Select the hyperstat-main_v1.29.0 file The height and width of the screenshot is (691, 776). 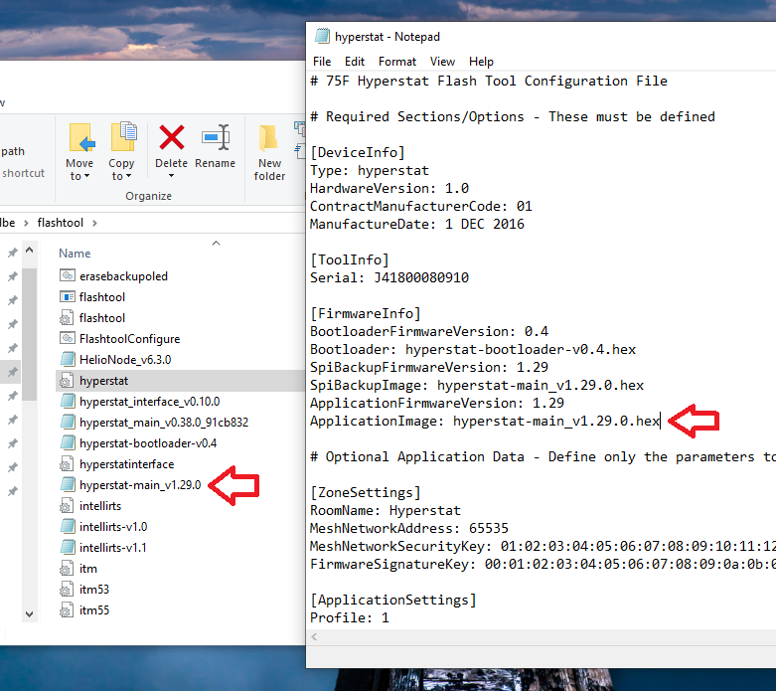coord(140,484)
